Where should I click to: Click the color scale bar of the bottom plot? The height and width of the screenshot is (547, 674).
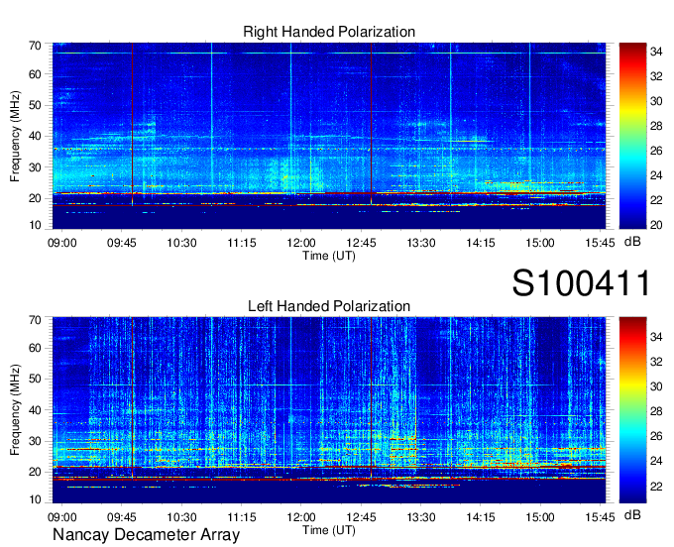click(632, 410)
